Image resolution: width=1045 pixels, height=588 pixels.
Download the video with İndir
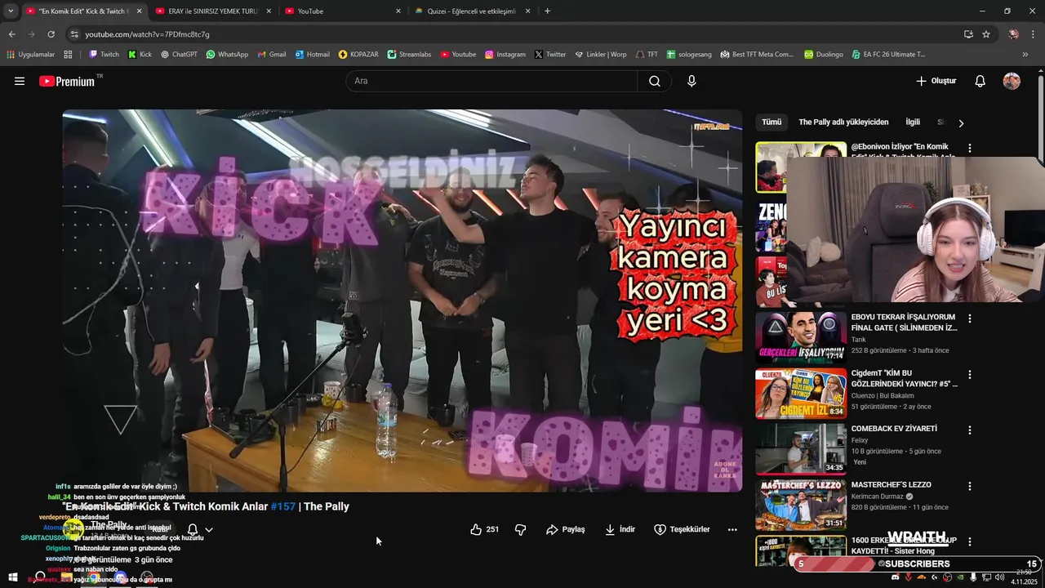coord(620,529)
